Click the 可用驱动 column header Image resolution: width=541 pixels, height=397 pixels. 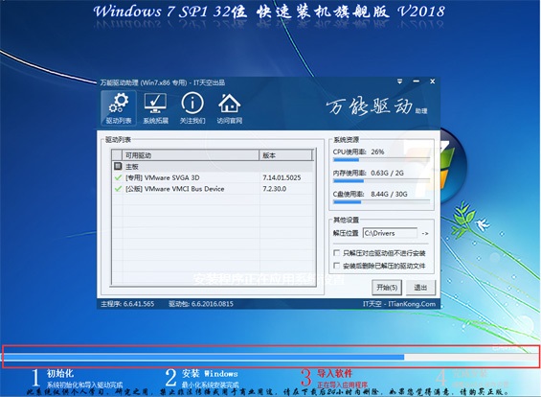point(191,155)
